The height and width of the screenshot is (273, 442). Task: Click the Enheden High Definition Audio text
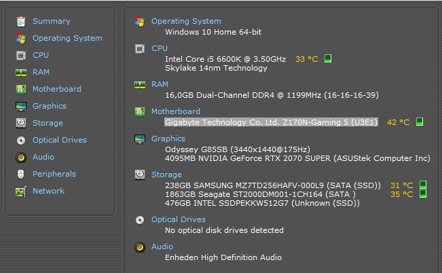click(223, 258)
